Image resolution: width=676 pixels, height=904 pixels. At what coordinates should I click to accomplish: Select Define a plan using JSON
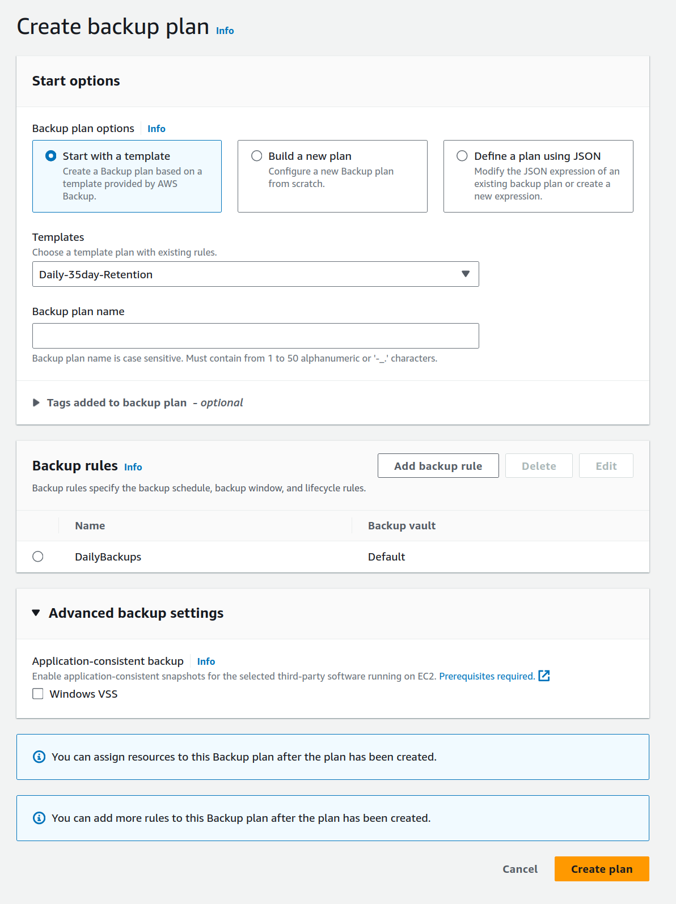click(x=462, y=156)
